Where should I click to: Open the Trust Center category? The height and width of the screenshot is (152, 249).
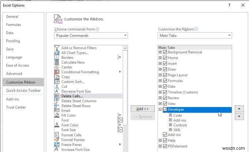23,107
